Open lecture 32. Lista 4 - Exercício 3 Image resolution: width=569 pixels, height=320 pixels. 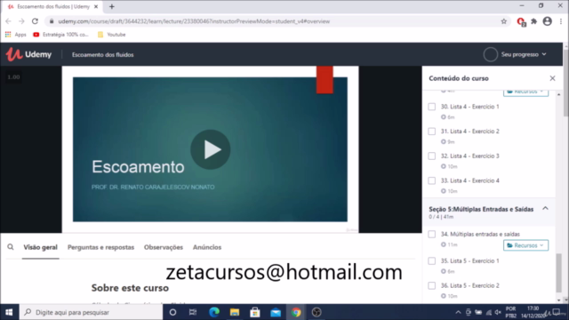(x=470, y=156)
